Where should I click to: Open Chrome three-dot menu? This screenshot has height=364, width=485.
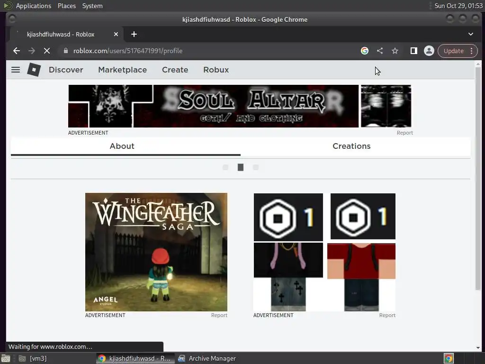point(471,51)
